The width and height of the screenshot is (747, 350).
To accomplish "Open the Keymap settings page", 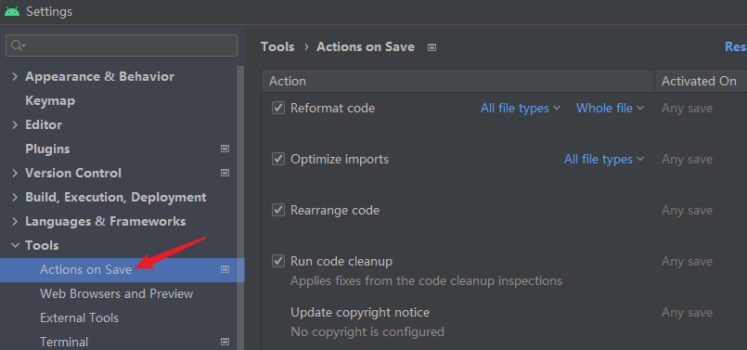I will [50, 100].
